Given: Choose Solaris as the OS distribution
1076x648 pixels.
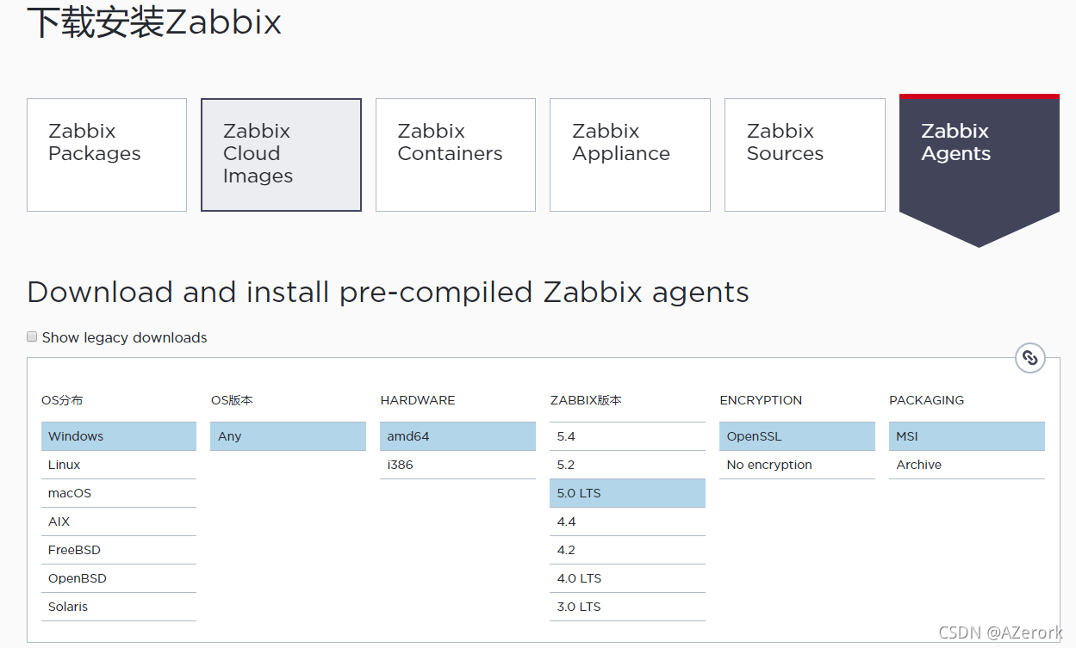Looking at the screenshot, I should tap(118, 607).
